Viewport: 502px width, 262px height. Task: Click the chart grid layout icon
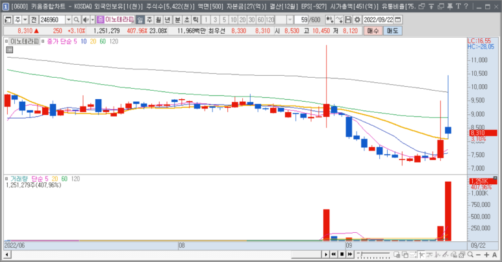tap(397, 255)
